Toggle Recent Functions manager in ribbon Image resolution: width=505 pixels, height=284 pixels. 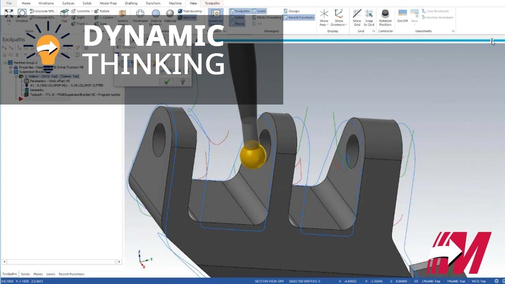coord(299,17)
